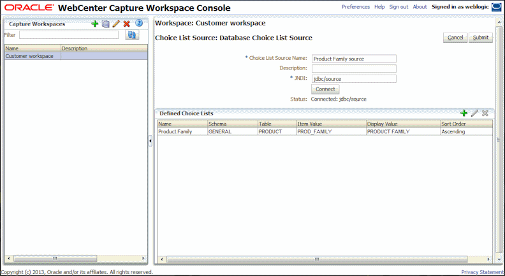
Task: Collapse the left pane splitter arrow
Action: point(150,141)
